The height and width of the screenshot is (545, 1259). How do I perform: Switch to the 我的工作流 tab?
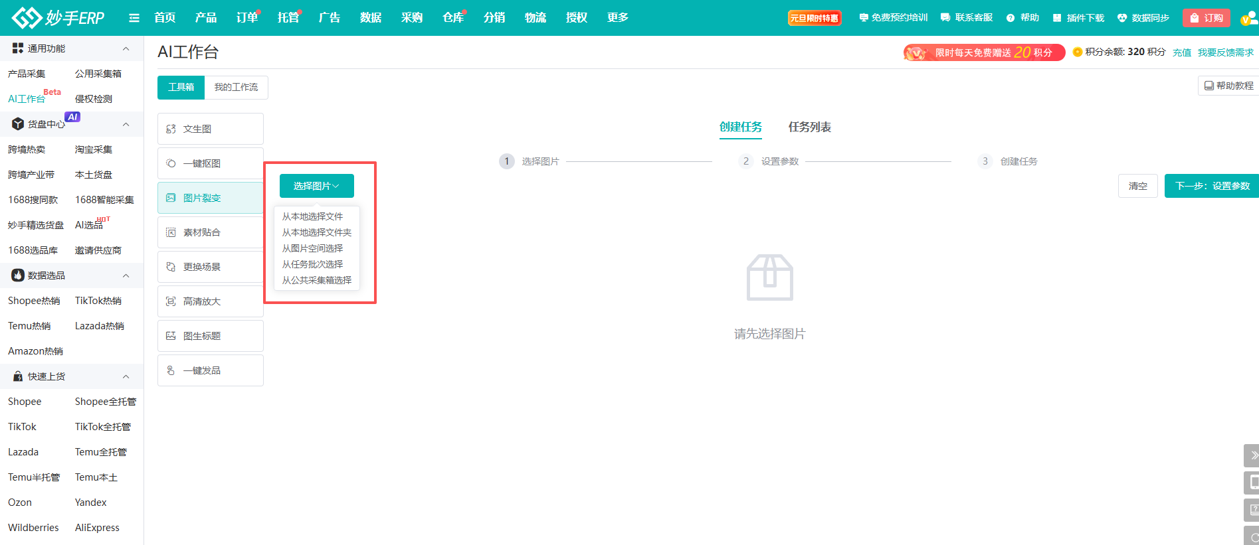tap(236, 87)
